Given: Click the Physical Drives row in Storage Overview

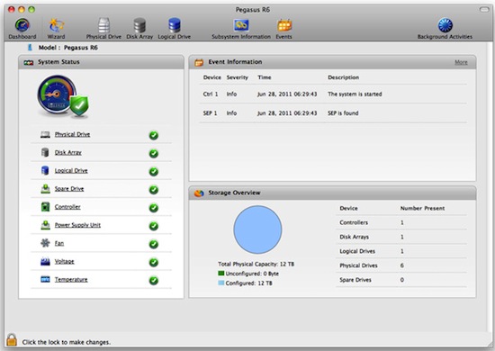Looking at the screenshot, I should (x=401, y=265).
